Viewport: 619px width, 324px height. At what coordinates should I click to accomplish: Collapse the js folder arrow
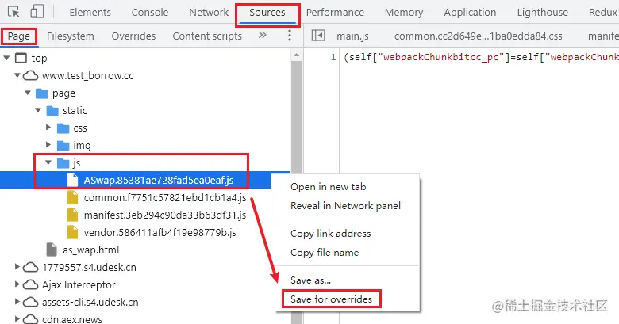[48, 162]
